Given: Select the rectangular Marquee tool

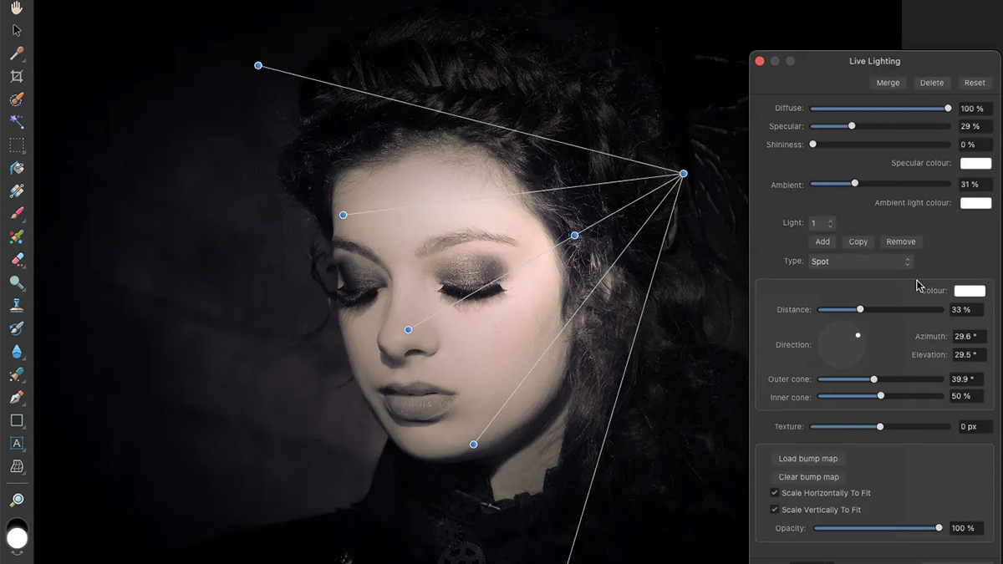Looking at the screenshot, I should click(x=15, y=145).
